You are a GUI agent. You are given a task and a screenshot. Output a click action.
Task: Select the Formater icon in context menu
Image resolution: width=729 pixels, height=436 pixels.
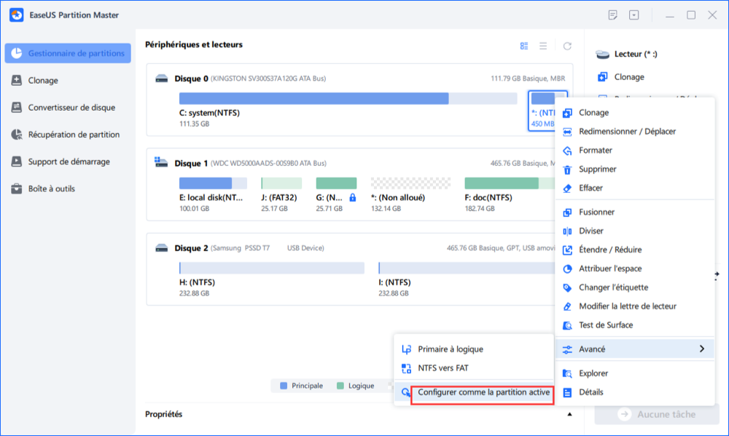(x=568, y=151)
